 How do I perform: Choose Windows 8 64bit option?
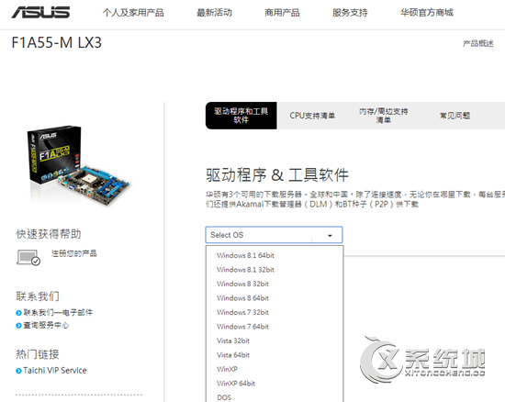pyautogui.click(x=242, y=298)
